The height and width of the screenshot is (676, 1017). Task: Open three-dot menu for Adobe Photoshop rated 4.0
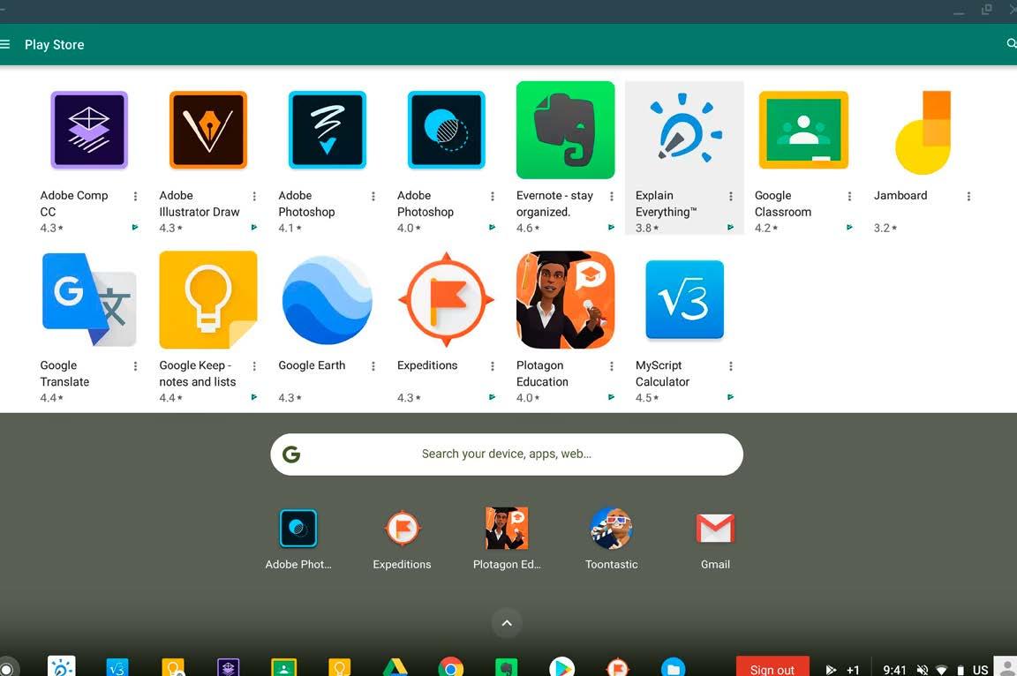[493, 196]
